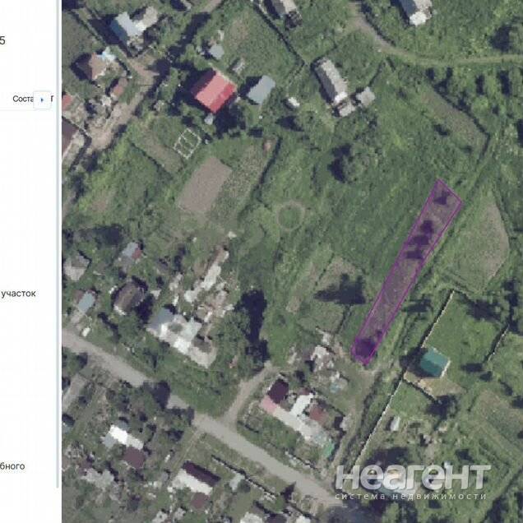Image resolution: width=523 pixels, height=523 pixels.
Task: Click the red-roofed house on the map
Action: click(214, 90)
